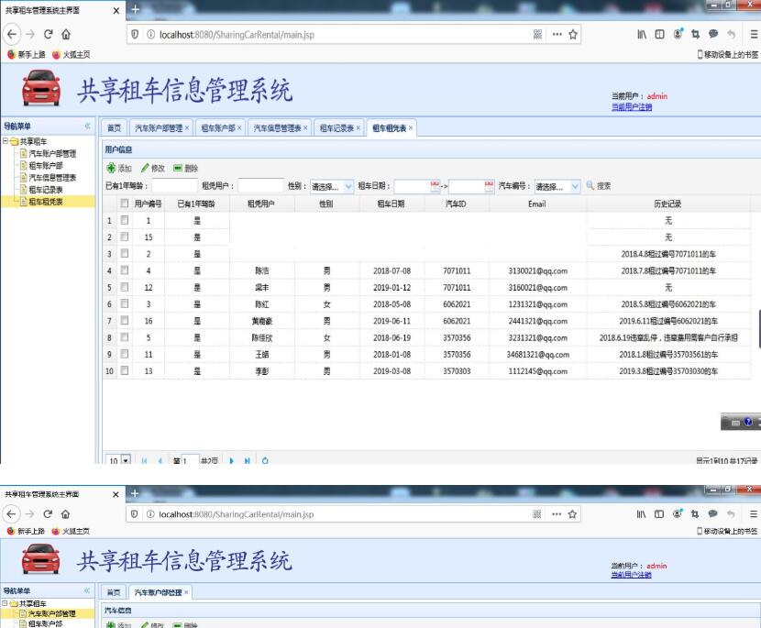Go to the next page in pagination bar
The height and width of the screenshot is (628, 761).
click(x=232, y=460)
